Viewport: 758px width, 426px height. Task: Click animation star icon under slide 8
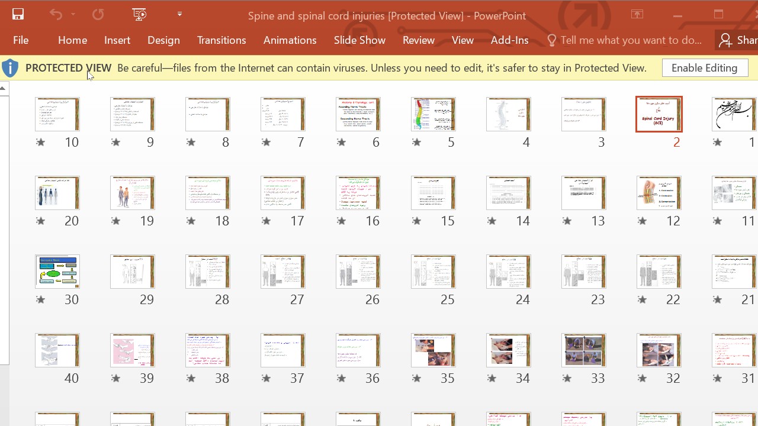click(191, 142)
